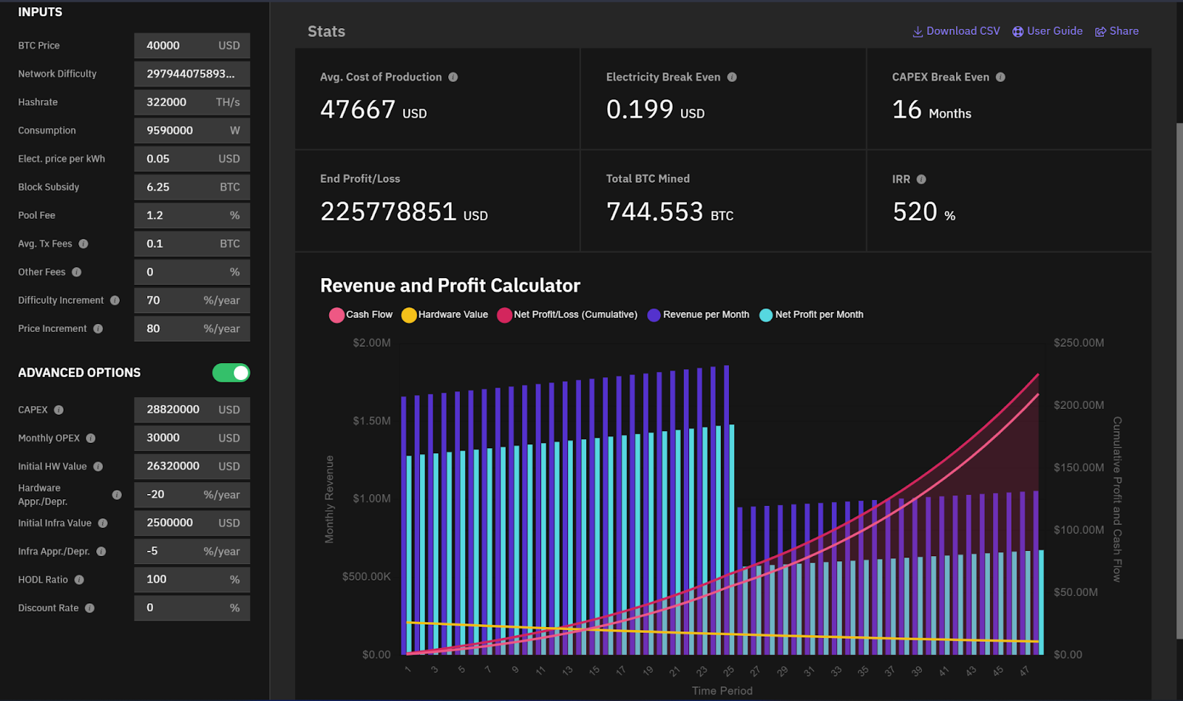Open the IRR info icon
Viewport: 1183px width, 701px height.
tap(921, 179)
